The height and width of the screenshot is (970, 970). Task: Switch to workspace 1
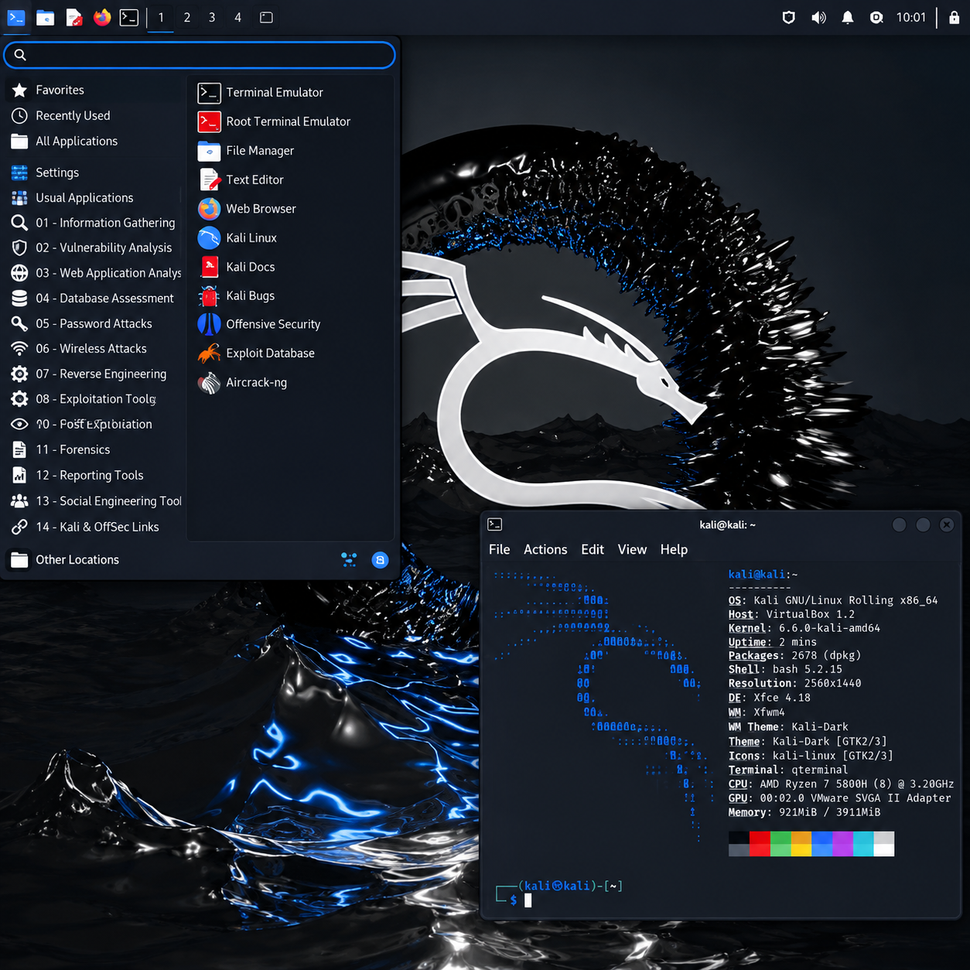click(x=161, y=17)
